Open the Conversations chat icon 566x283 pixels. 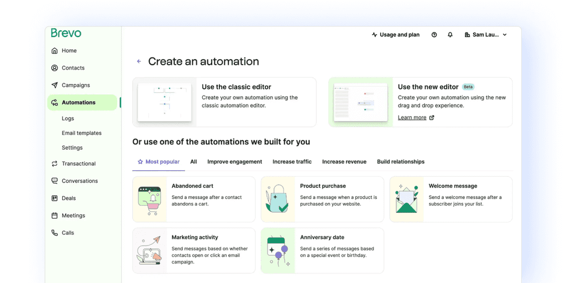coord(55,181)
